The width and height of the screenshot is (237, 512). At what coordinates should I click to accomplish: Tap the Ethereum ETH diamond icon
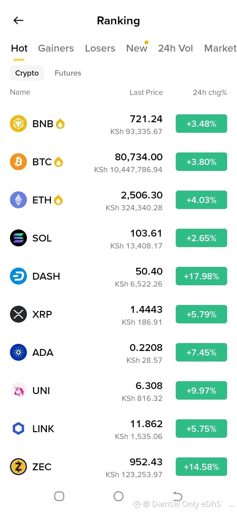[18, 200]
